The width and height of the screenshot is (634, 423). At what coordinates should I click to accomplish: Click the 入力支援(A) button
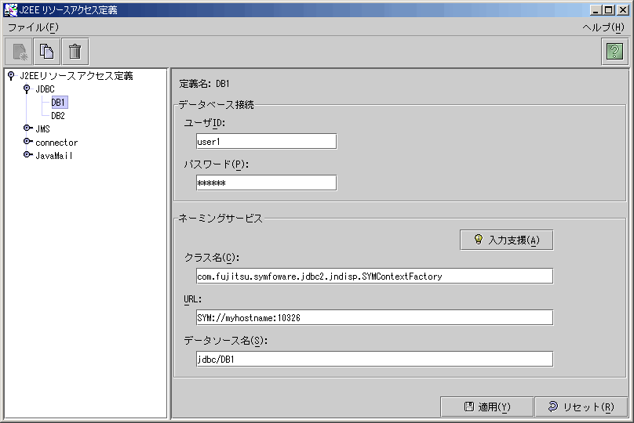[507, 240]
